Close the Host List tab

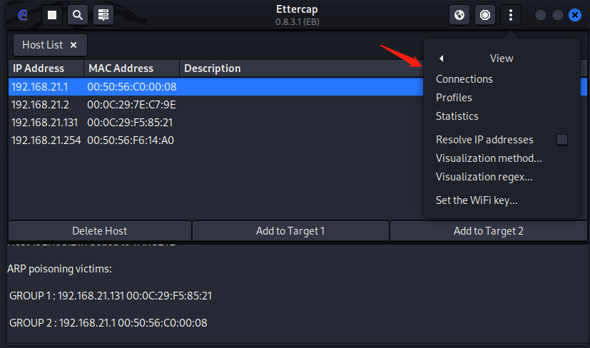pyautogui.click(x=73, y=45)
